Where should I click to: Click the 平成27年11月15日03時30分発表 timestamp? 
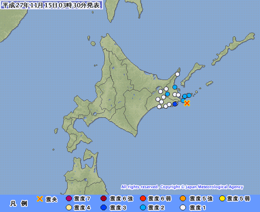[x=52, y=5]
